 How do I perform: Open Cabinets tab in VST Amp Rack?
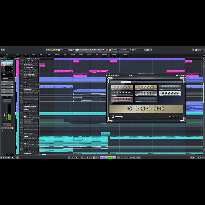point(136,82)
